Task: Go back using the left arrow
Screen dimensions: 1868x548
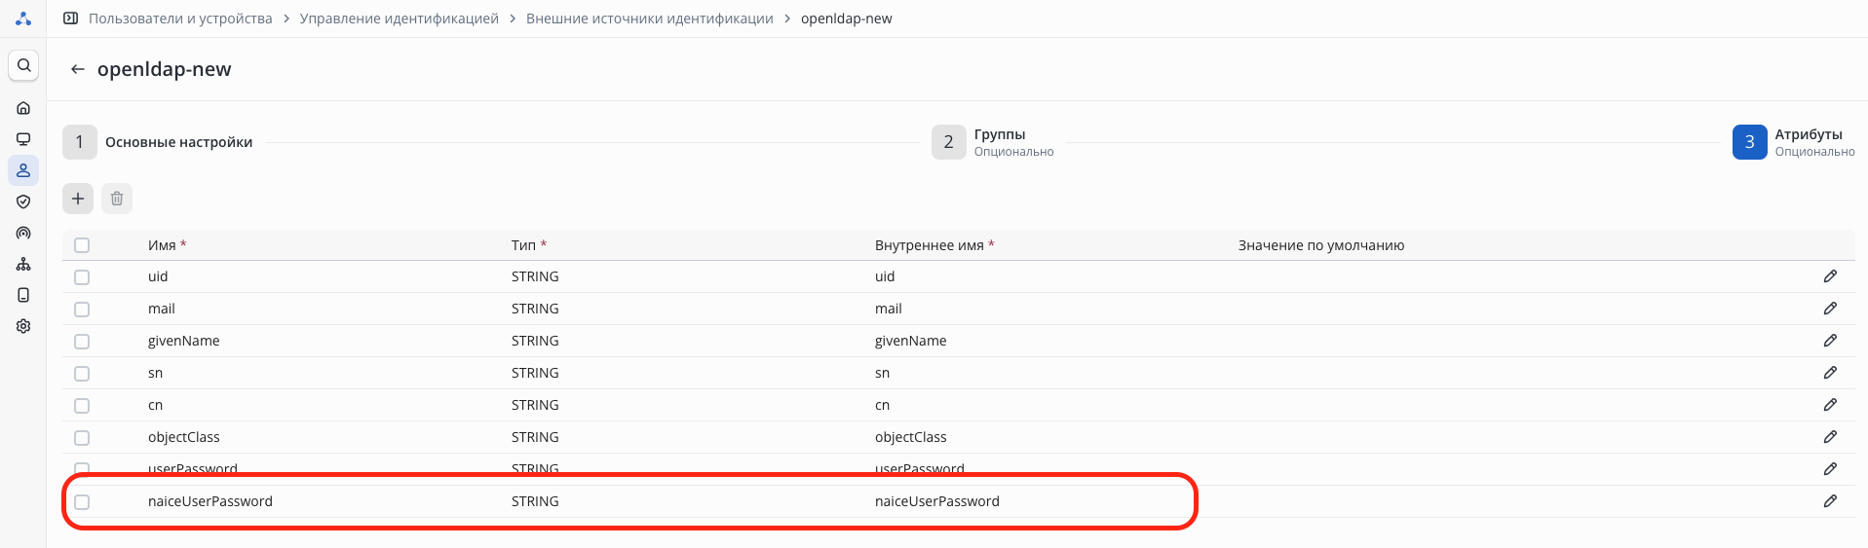Action: (x=78, y=69)
